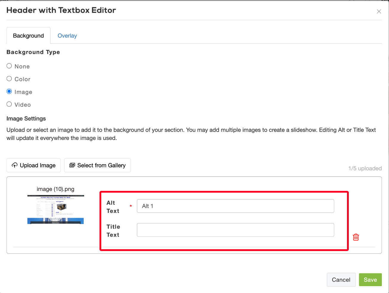The width and height of the screenshot is (389, 293).
Task: Click the 1/5 uploaded counter text
Action: [365, 169]
